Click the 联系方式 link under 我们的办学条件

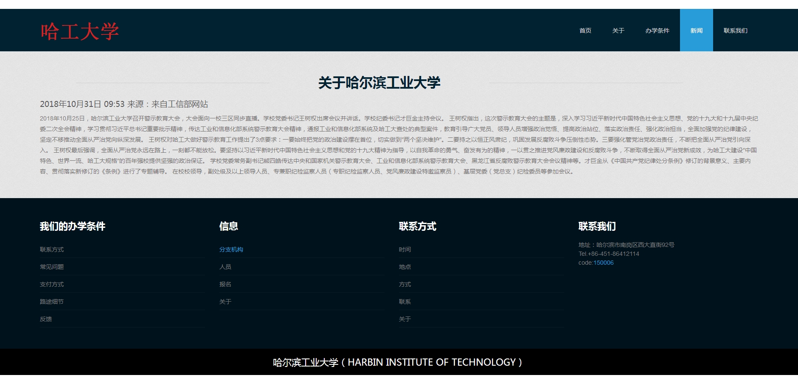click(x=52, y=249)
